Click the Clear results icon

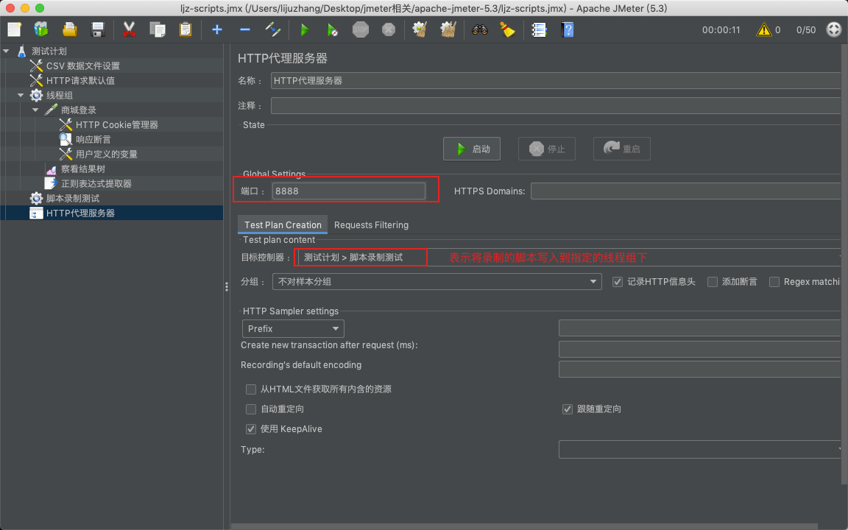(420, 29)
